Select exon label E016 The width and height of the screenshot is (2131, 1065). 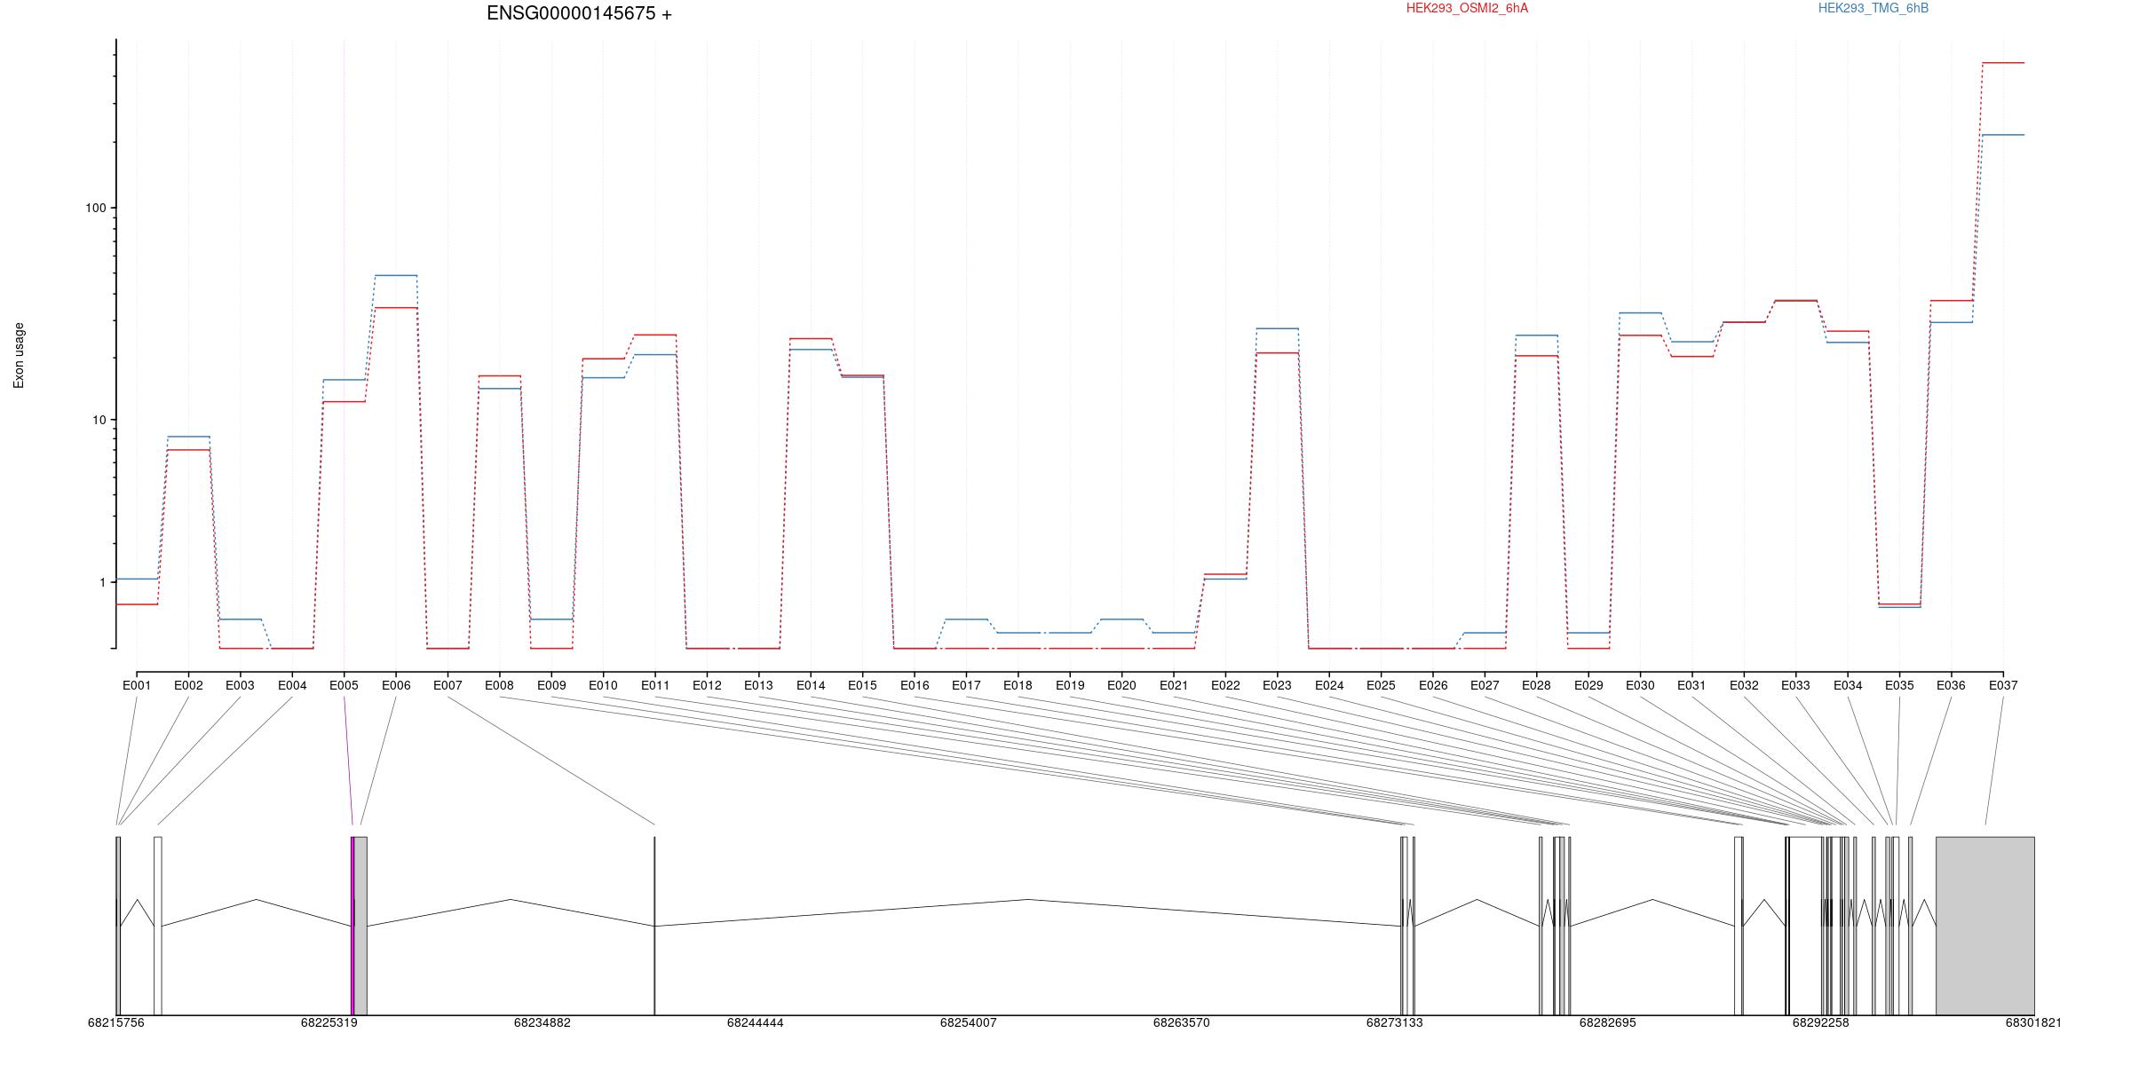(x=915, y=686)
